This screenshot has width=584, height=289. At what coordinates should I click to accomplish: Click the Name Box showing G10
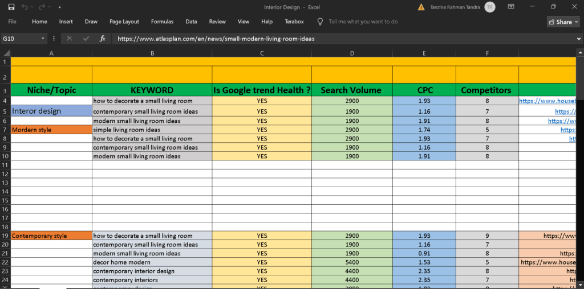coord(21,39)
